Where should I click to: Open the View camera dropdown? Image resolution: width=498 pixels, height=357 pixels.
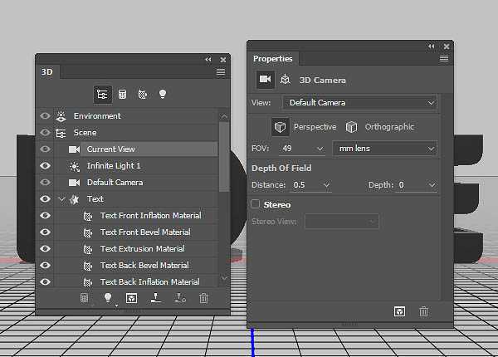coord(359,103)
